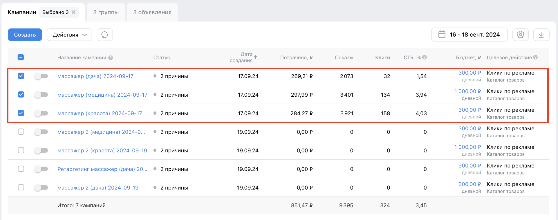Image resolution: width=558 pixels, height=220 pixels.
Task: Click Итого: 7 кампаний footer text
Action: coord(82,205)
